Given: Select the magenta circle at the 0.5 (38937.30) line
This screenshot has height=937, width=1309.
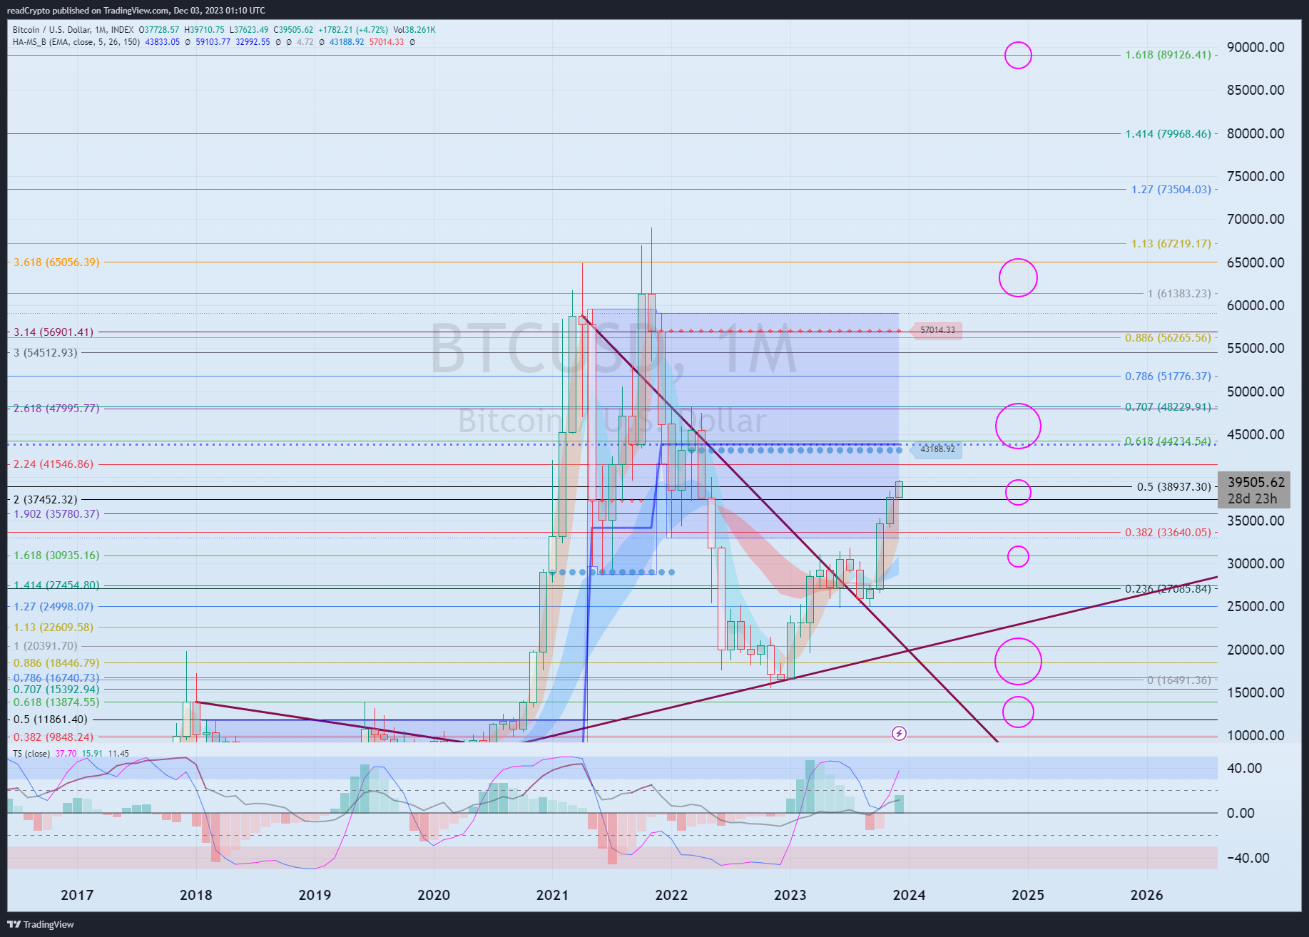Looking at the screenshot, I should [x=1018, y=492].
